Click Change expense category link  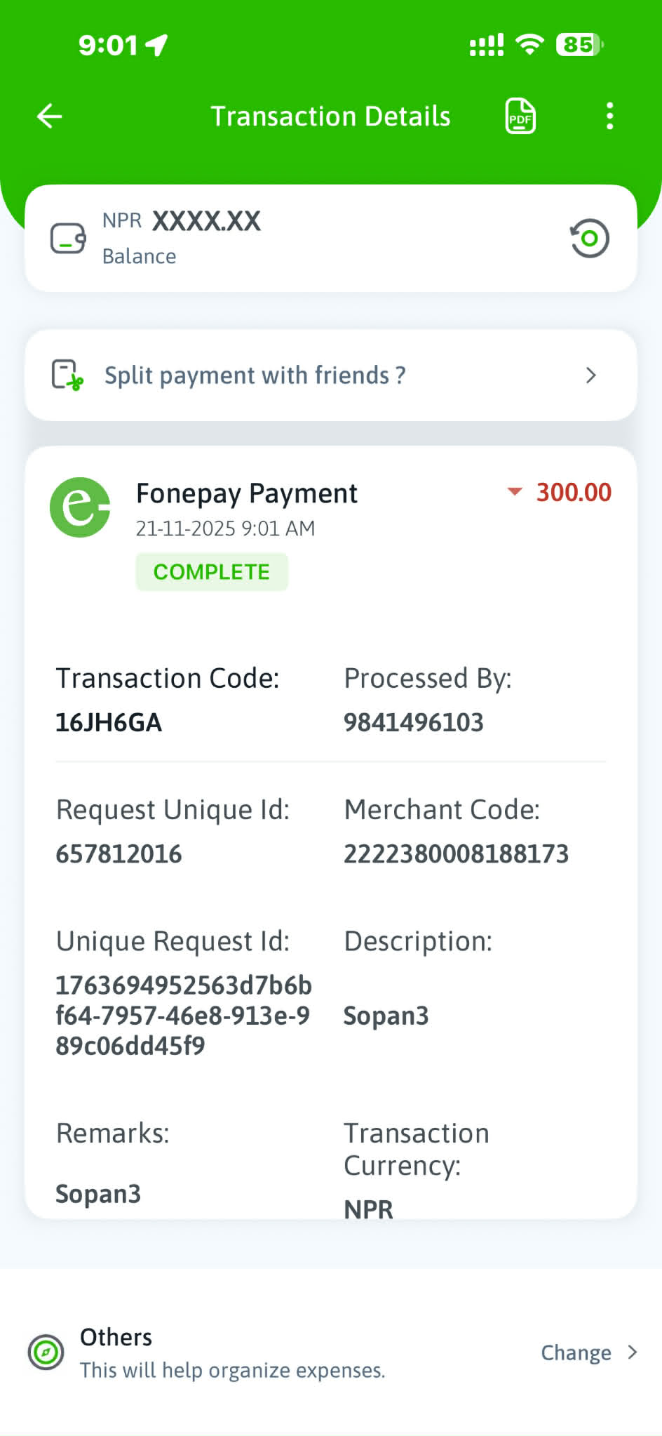tap(576, 1352)
